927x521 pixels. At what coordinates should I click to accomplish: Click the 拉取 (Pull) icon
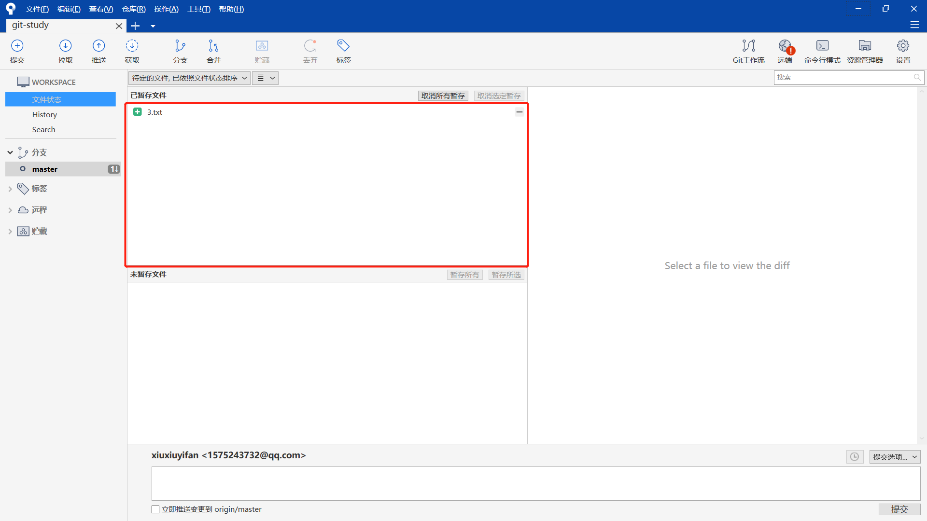pyautogui.click(x=65, y=51)
